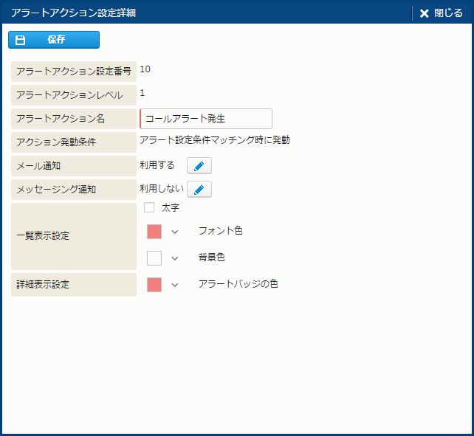Viewport: 474px width, 436px height.
Task: Click the 太字 checkbox label
Action: [171, 208]
